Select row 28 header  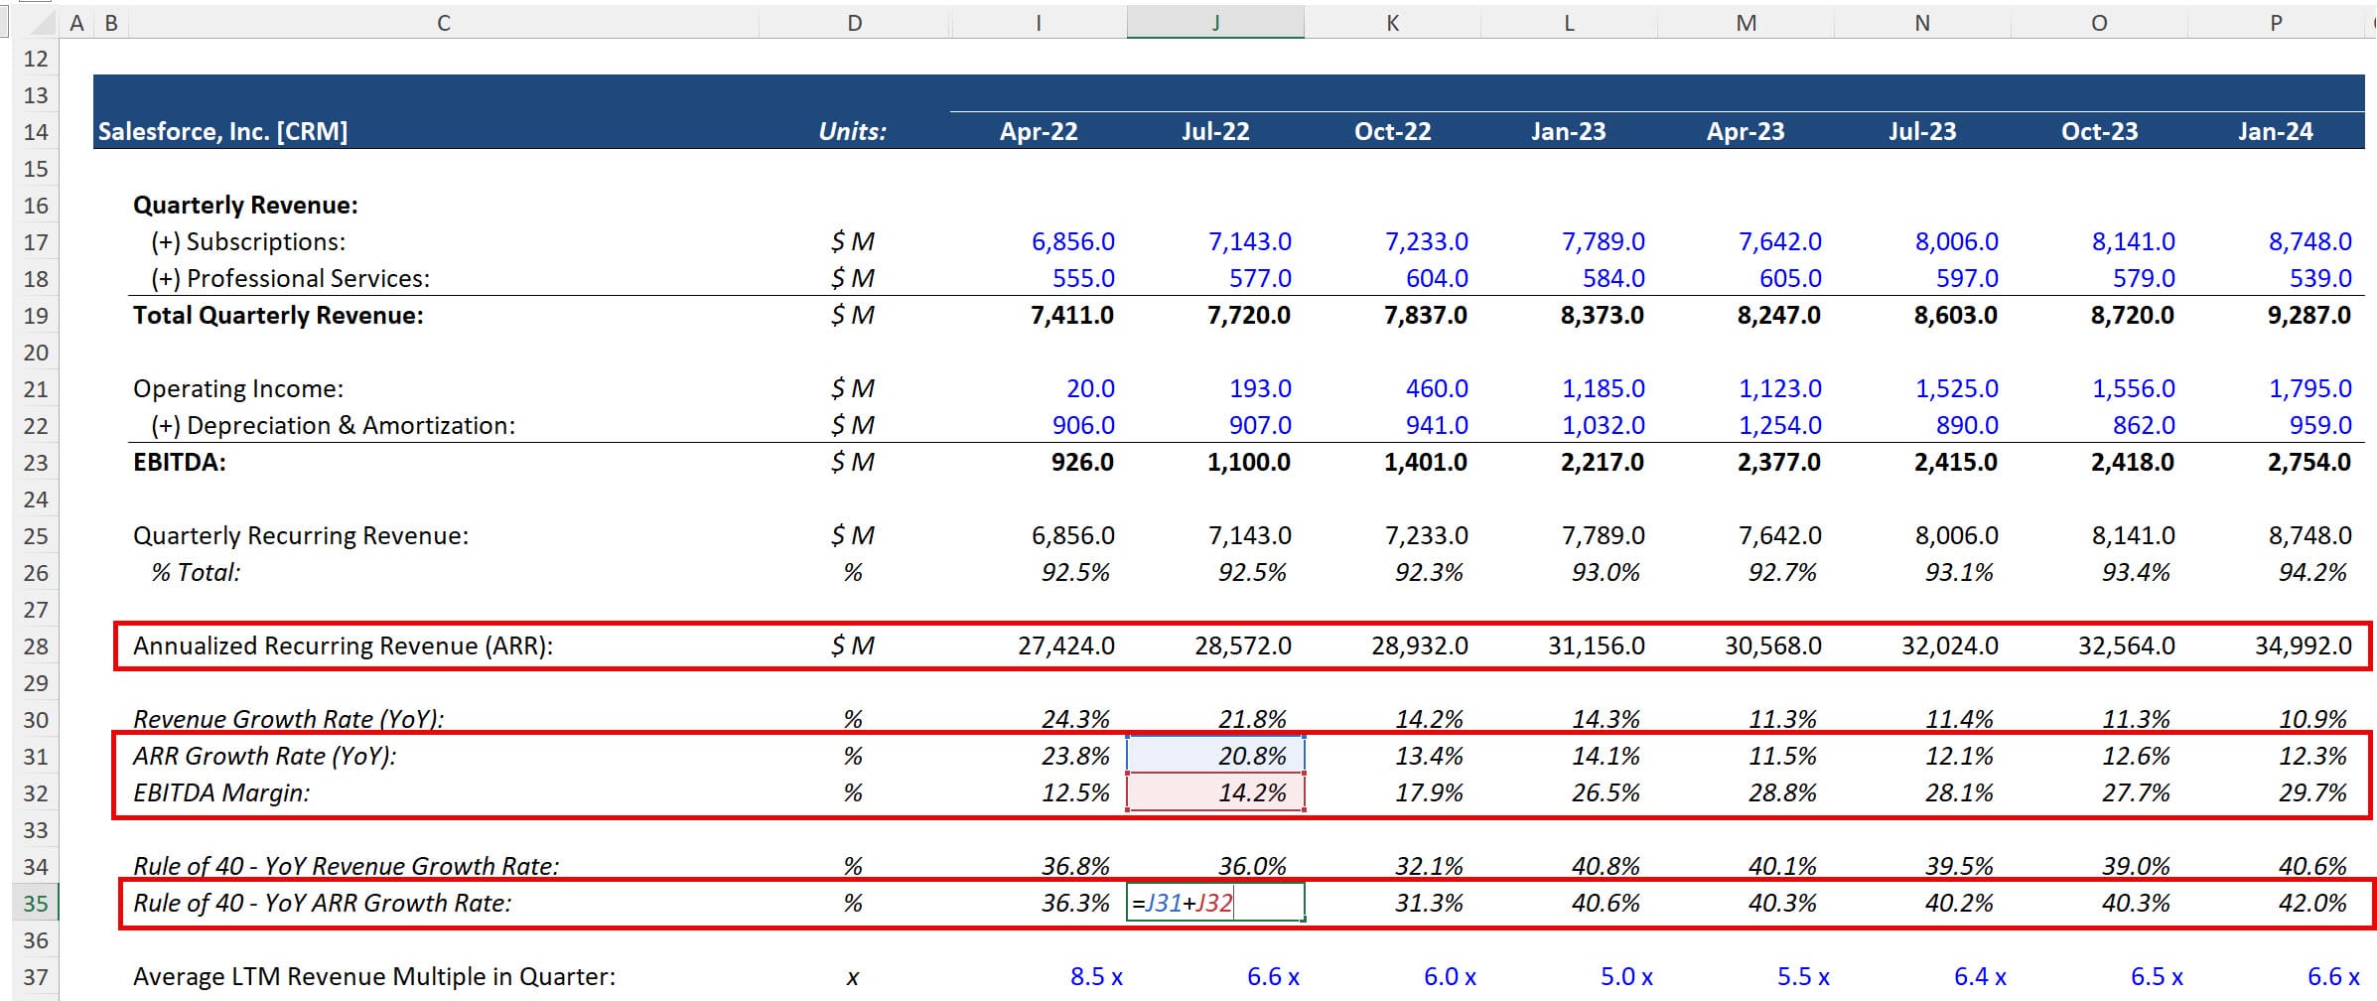(37, 645)
